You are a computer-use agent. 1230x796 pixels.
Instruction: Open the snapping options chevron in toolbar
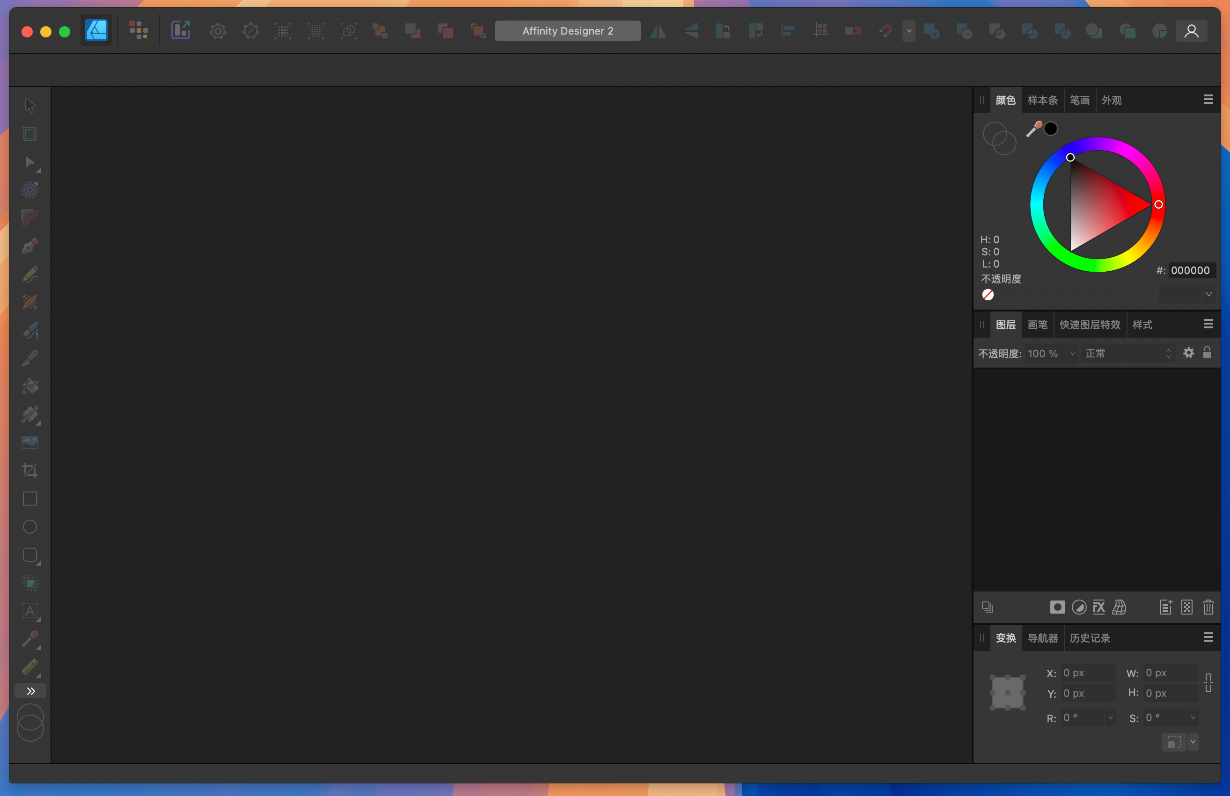tap(909, 31)
